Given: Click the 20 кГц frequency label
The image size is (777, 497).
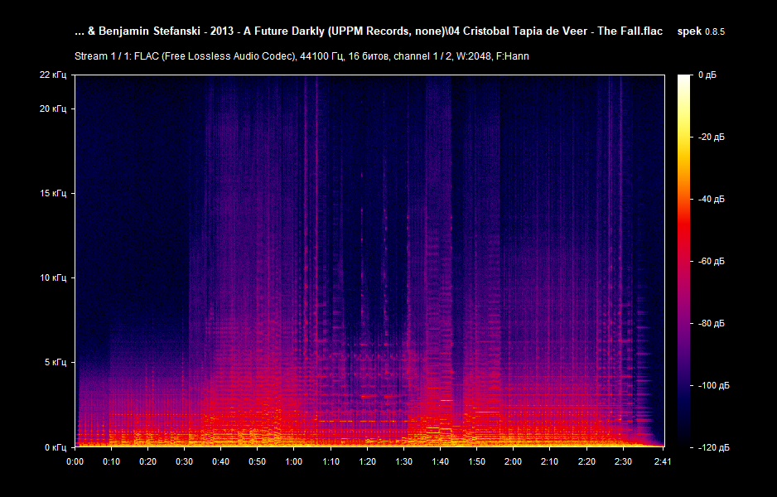Looking at the screenshot, I should [x=55, y=107].
